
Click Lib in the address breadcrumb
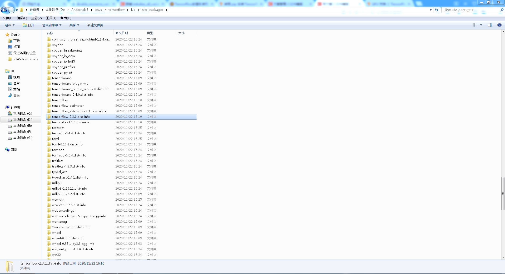coord(133,10)
